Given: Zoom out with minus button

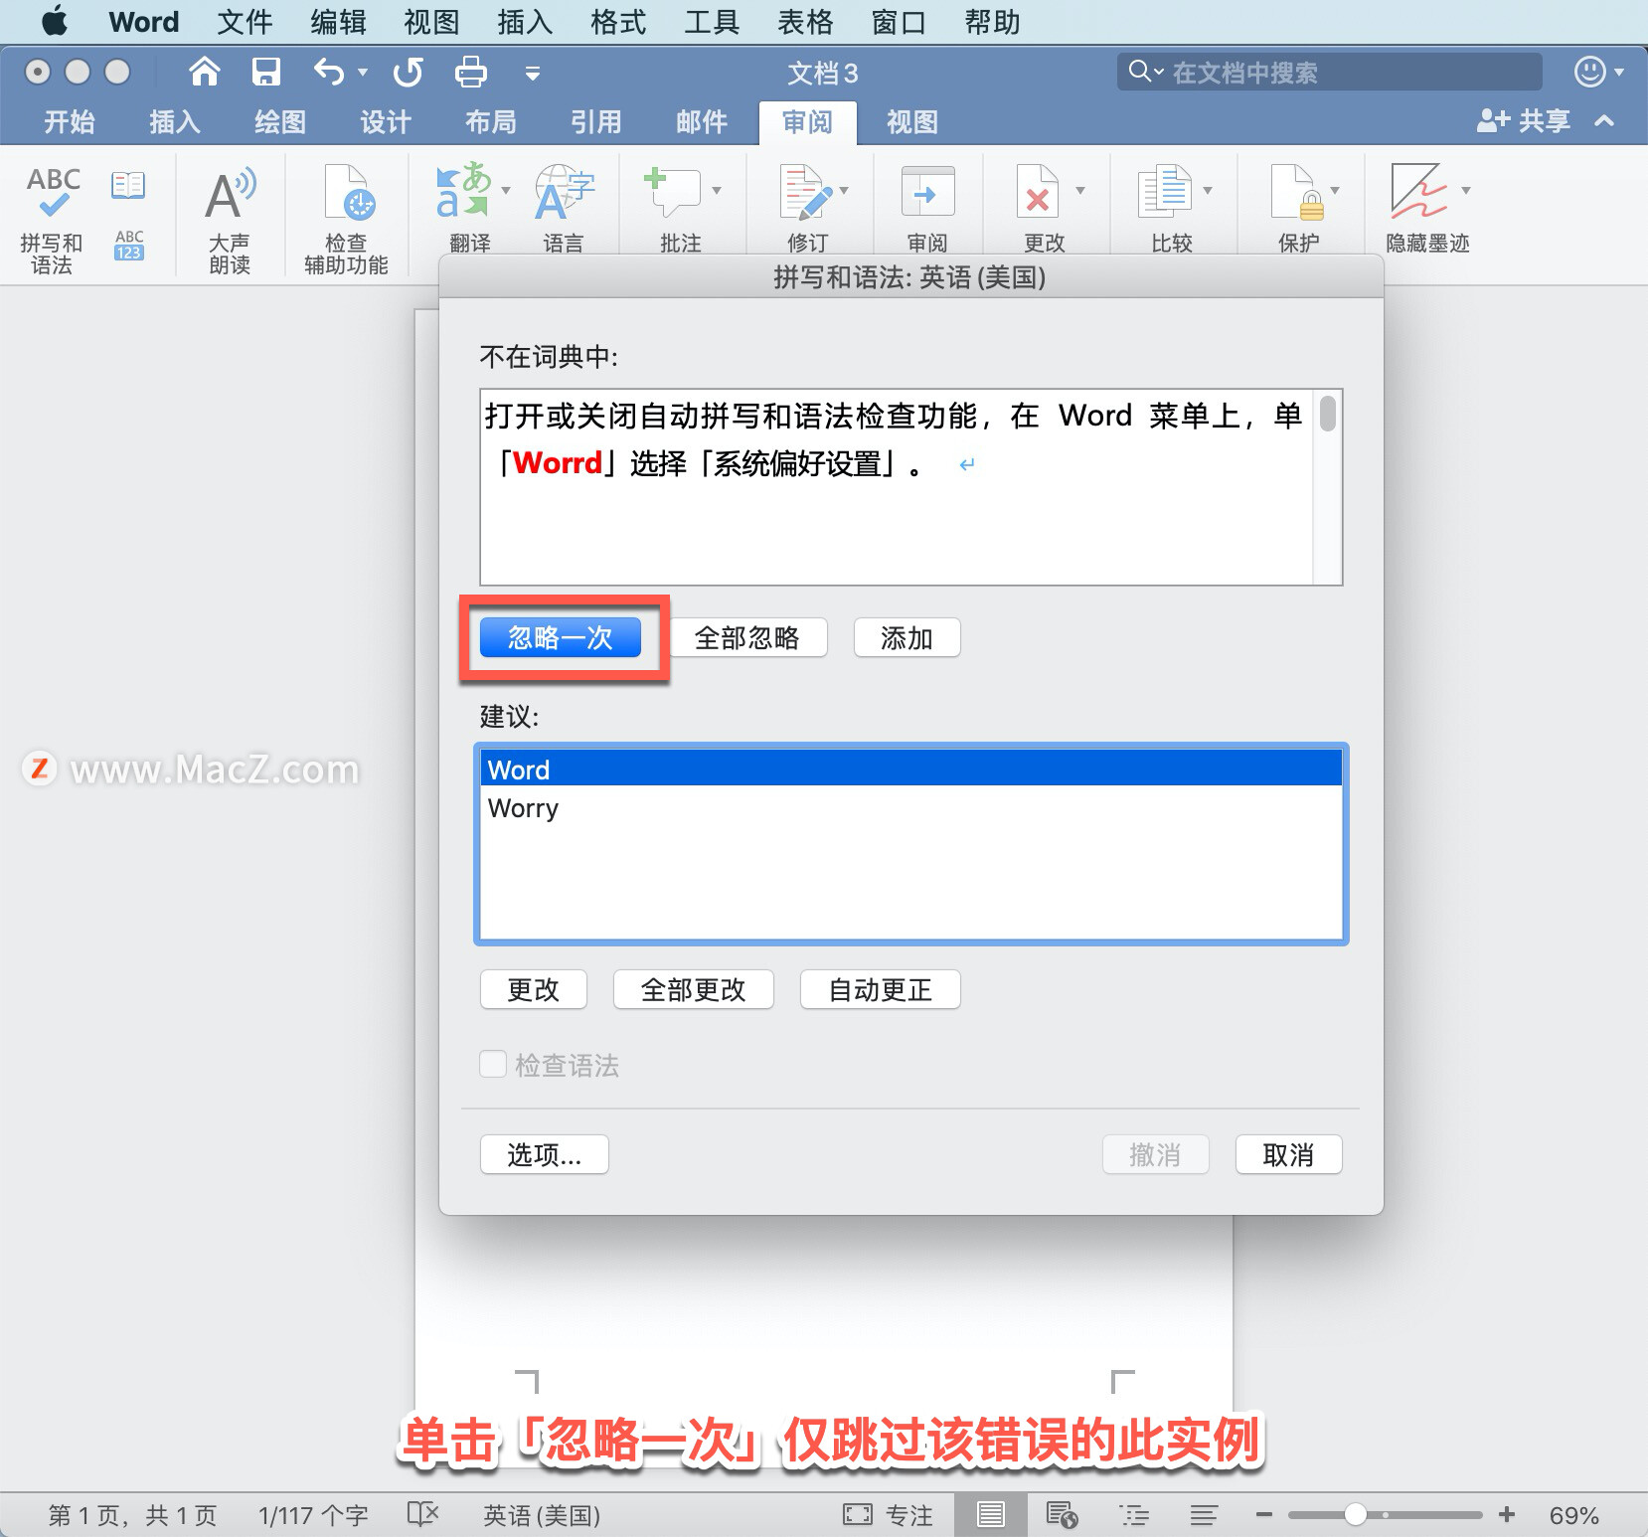Looking at the screenshot, I should 1264,1514.
